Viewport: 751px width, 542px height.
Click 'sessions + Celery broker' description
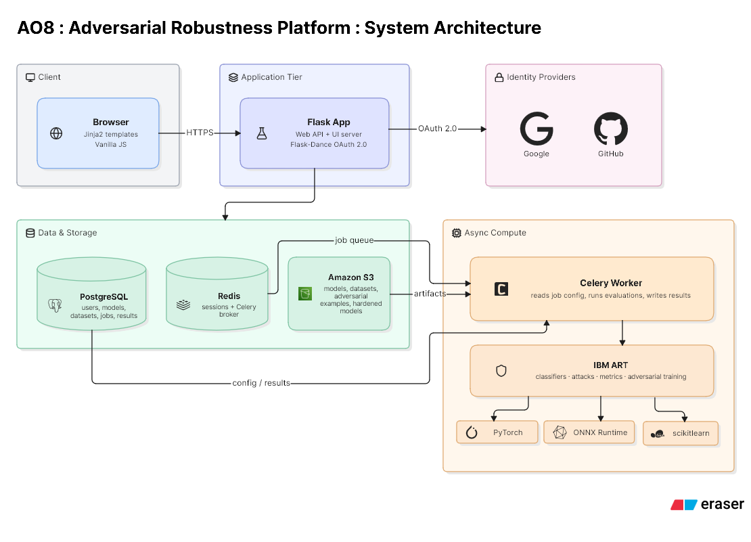(229, 311)
